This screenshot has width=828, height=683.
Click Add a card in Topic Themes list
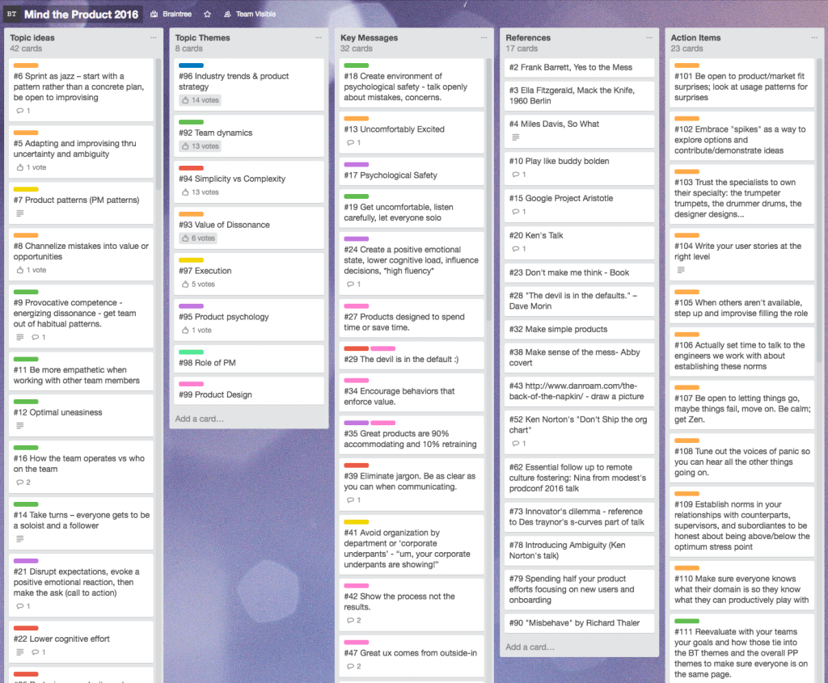[200, 419]
